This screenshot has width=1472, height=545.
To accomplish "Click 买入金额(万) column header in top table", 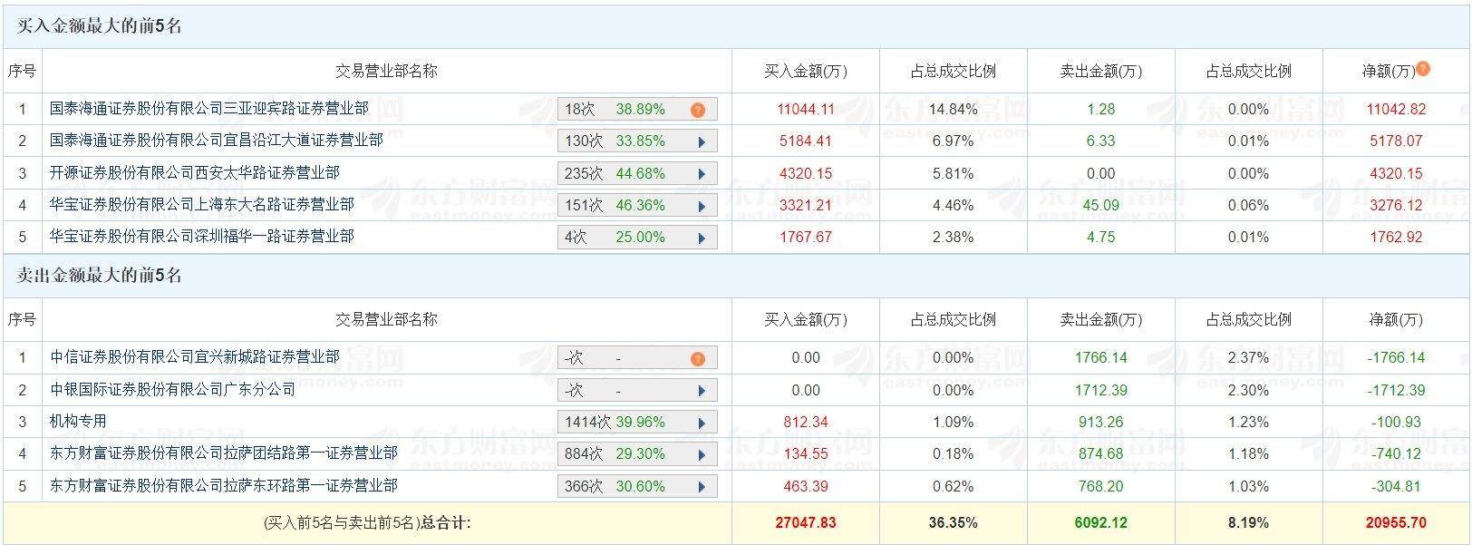I will (805, 71).
